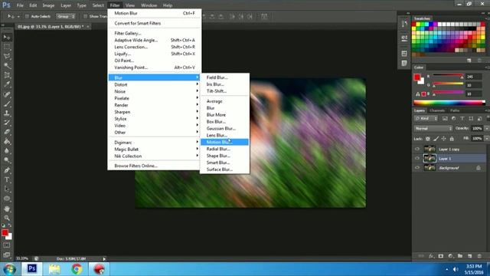490x276 pixels.
Task: Click the new layer icon in Layers panel
Action: (x=469, y=256)
